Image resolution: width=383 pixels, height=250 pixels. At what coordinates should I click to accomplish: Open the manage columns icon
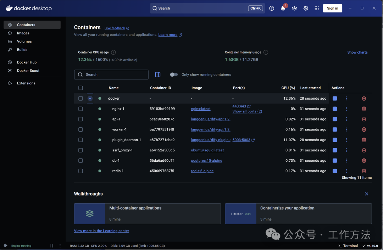click(157, 75)
